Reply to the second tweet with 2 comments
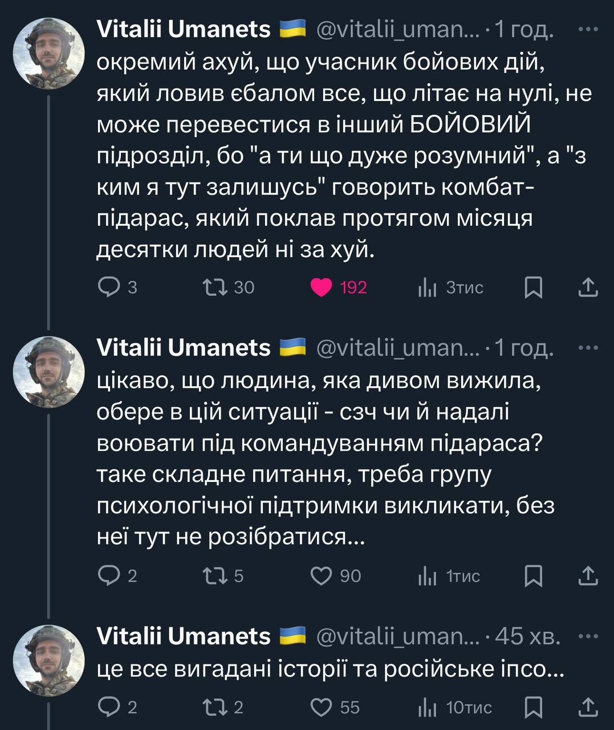This screenshot has height=730, width=614. (108, 576)
